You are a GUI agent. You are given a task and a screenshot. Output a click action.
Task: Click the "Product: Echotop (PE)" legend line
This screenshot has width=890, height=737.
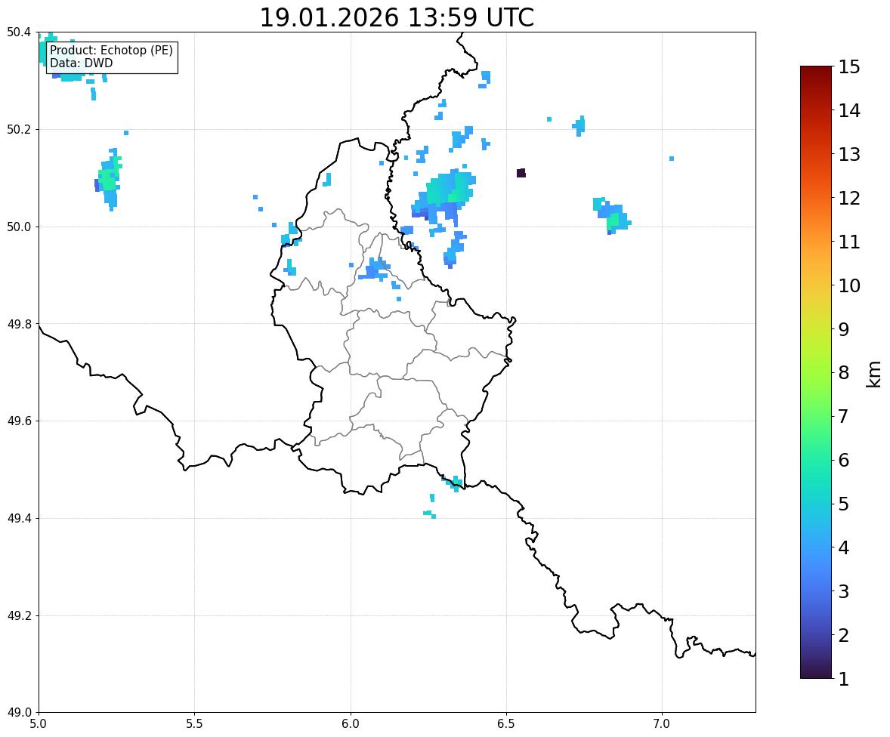111,51
